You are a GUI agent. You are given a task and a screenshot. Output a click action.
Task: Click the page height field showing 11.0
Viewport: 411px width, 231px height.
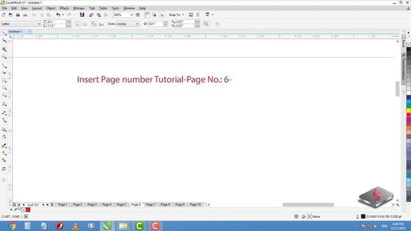(x=57, y=26)
